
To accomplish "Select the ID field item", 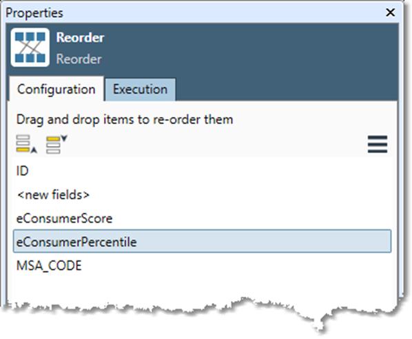I will click(202, 171).
